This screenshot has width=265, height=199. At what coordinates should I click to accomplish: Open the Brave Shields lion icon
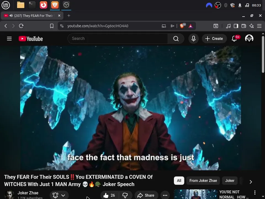coord(182,26)
